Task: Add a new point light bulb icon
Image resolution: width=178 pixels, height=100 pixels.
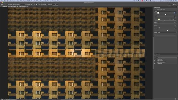Action: [34, 5]
